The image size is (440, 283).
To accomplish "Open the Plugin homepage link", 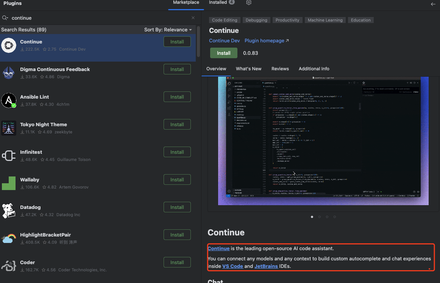I will pos(264,40).
